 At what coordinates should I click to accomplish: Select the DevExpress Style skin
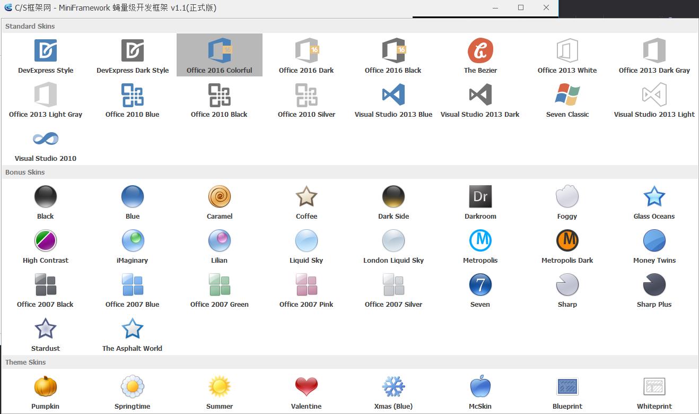click(x=45, y=54)
